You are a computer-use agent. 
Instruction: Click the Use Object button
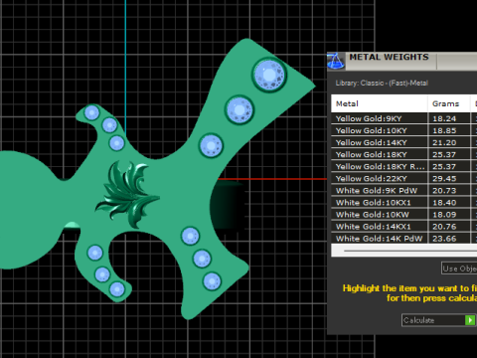(x=459, y=268)
